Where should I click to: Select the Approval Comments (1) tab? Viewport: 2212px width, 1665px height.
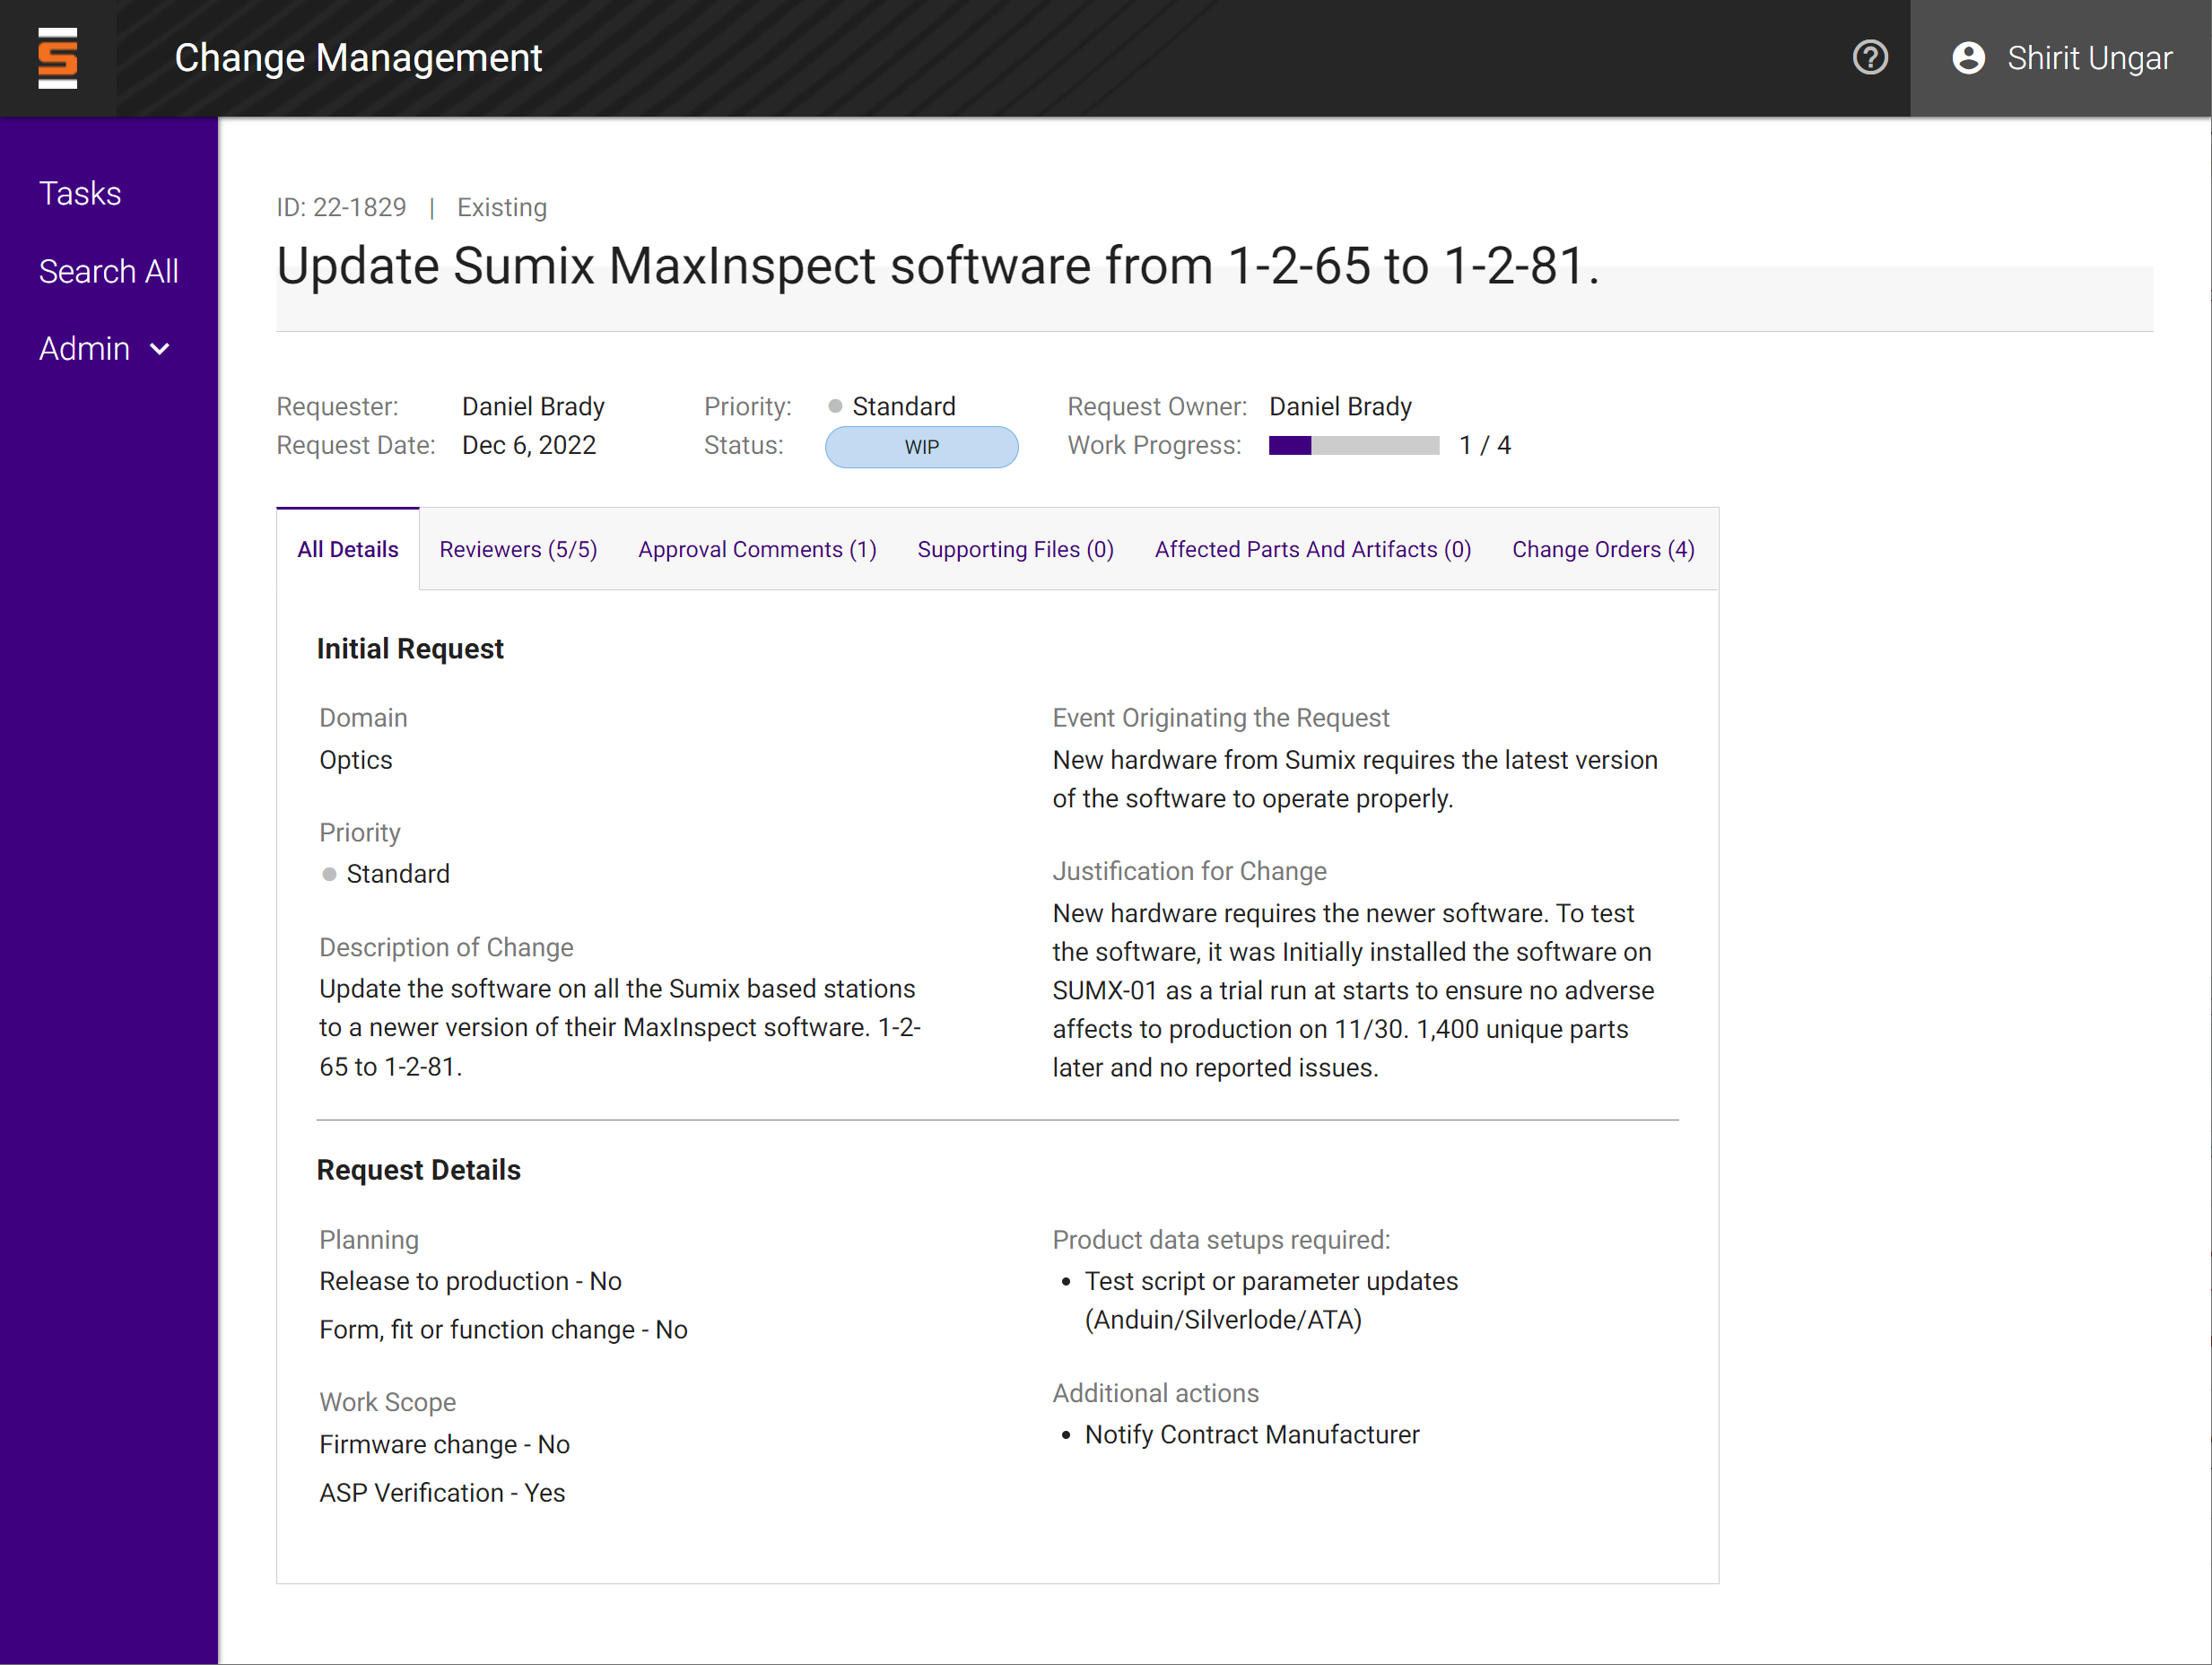pyautogui.click(x=757, y=549)
